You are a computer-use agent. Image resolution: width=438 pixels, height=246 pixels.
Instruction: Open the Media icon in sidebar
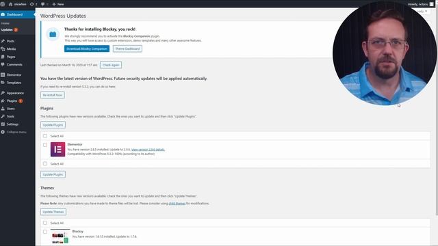click(3, 49)
